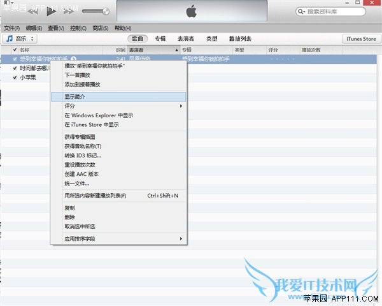Screen dimensions: 382x306
Task: Select the 小苹果 song row
Action: [x=28, y=77]
